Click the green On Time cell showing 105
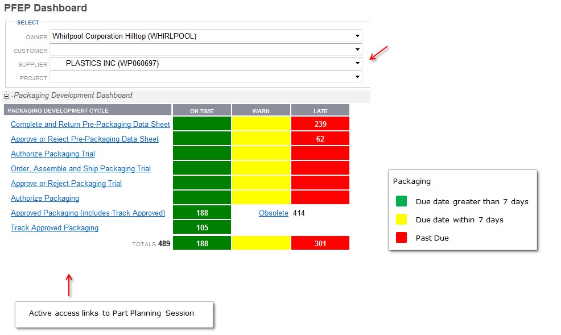This screenshot has height=335, width=561. 201,228
